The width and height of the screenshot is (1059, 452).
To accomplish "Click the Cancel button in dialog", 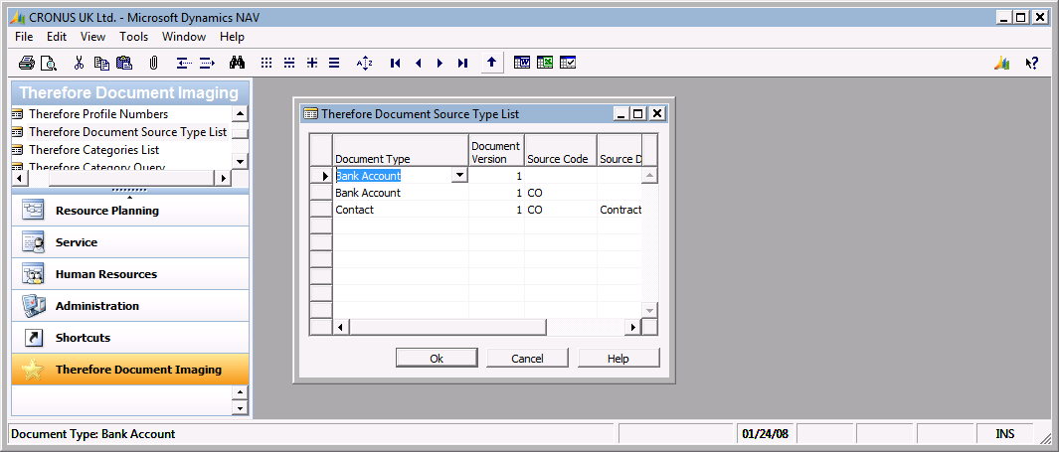I will (527, 359).
